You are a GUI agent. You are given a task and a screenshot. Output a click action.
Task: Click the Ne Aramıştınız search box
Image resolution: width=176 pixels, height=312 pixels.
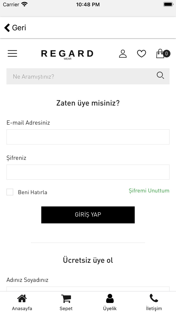pyautogui.click(x=80, y=76)
